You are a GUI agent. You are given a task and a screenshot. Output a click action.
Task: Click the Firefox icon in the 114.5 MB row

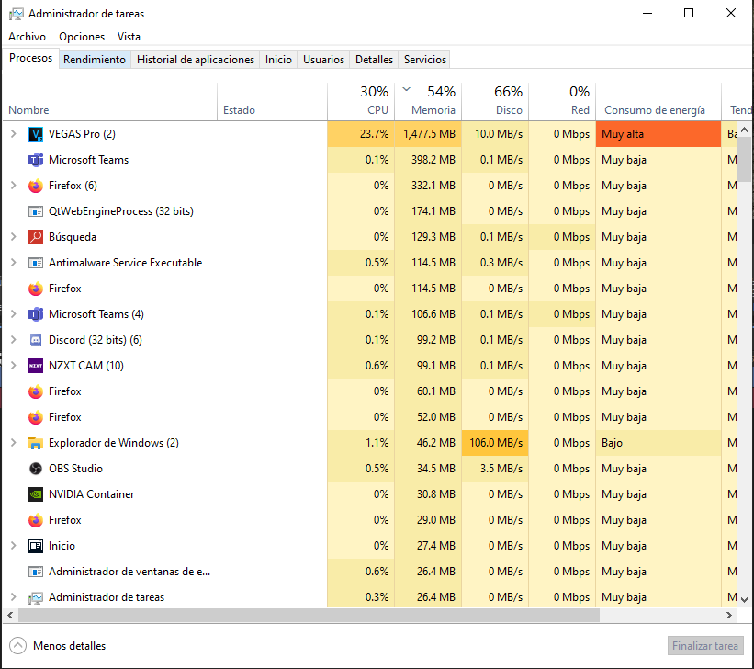tap(36, 289)
